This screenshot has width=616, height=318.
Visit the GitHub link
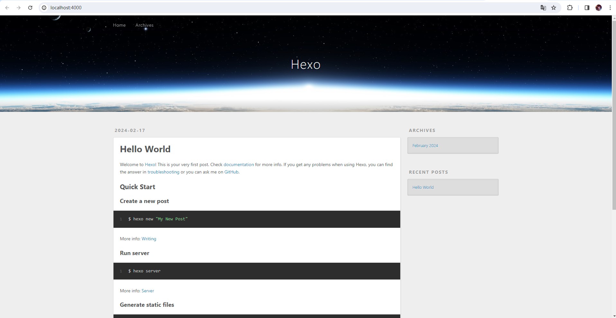coord(231,172)
